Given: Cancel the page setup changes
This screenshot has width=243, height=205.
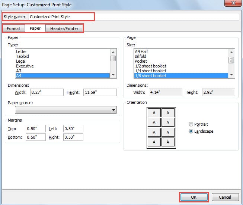Looking at the screenshot, I should point(225,197).
